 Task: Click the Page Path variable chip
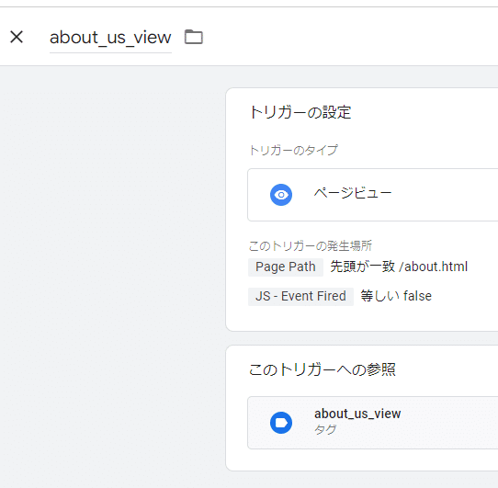point(286,267)
